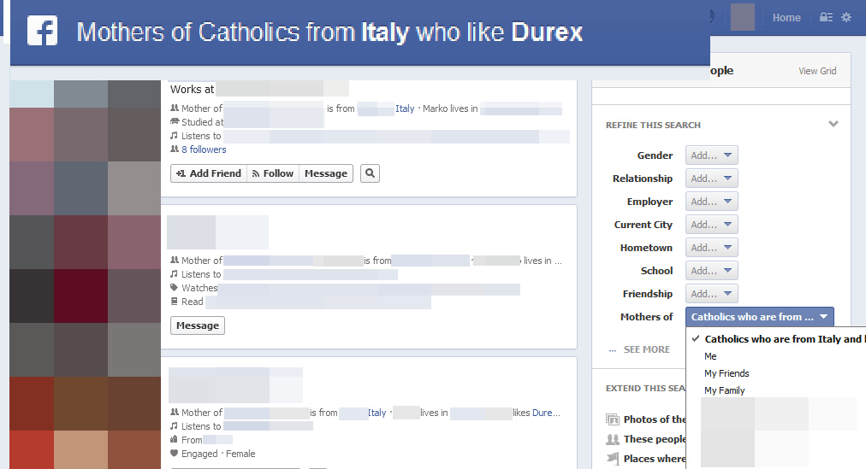Follow the first search result person
The height and width of the screenshot is (469, 866).
tap(273, 173)
